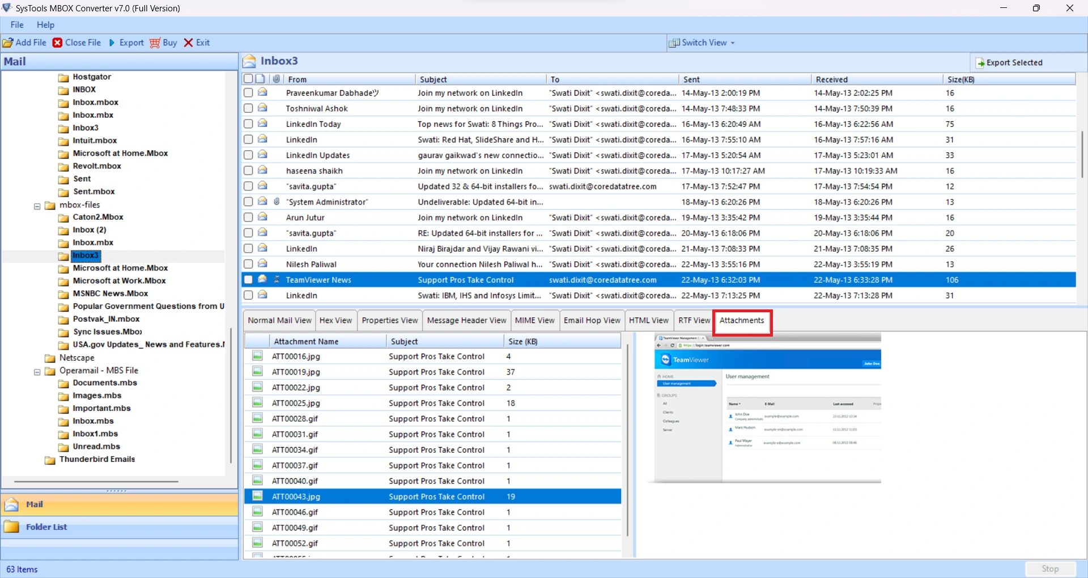Check the LinkedIn Updates email checkbox

248,155
